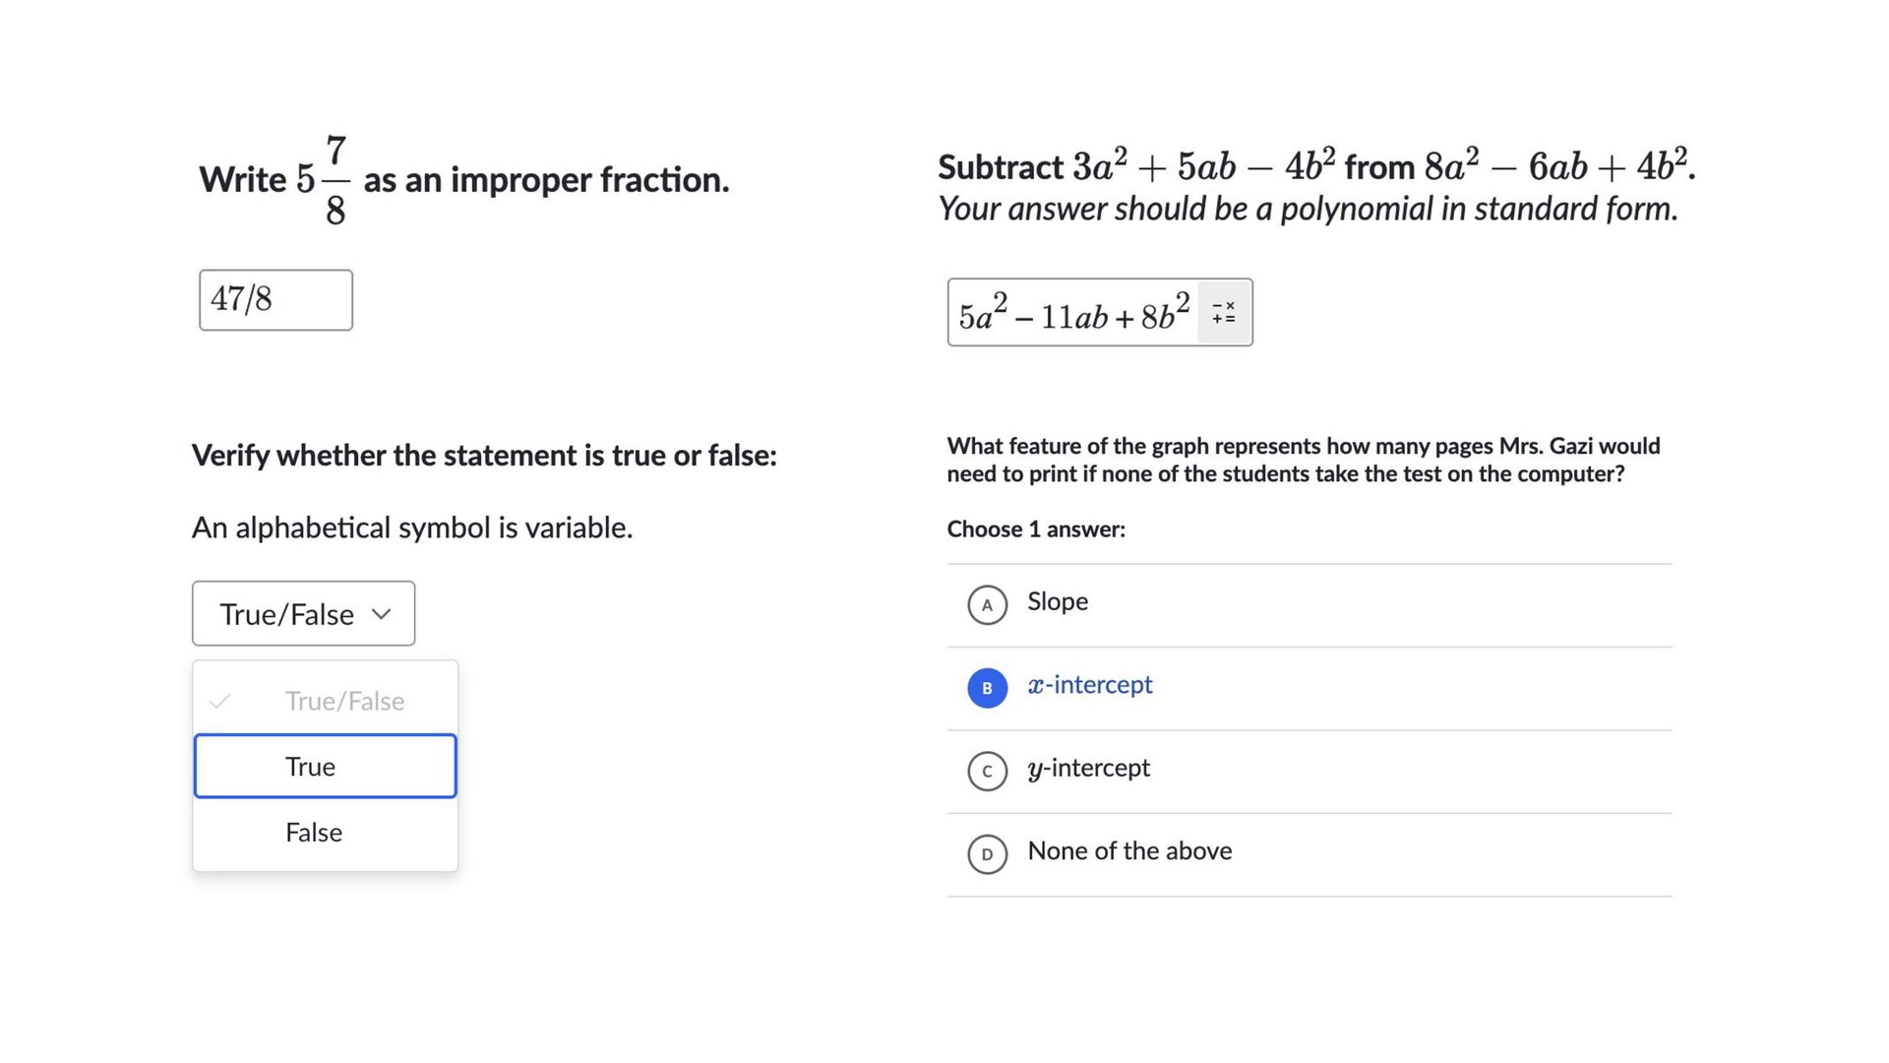The image size is (1889, 1063).
Task: Click the mixed number 5 7/8 expression
Action: (x=324, y=180)
